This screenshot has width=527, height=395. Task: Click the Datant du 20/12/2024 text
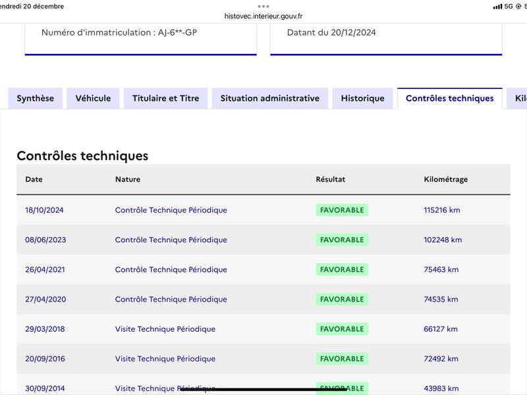point(331,32)
